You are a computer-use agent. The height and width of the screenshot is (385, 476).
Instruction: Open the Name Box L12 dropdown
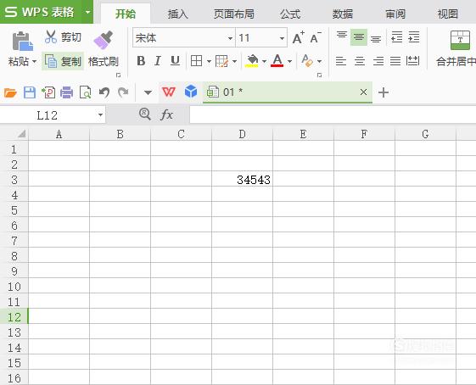(100, 115)
